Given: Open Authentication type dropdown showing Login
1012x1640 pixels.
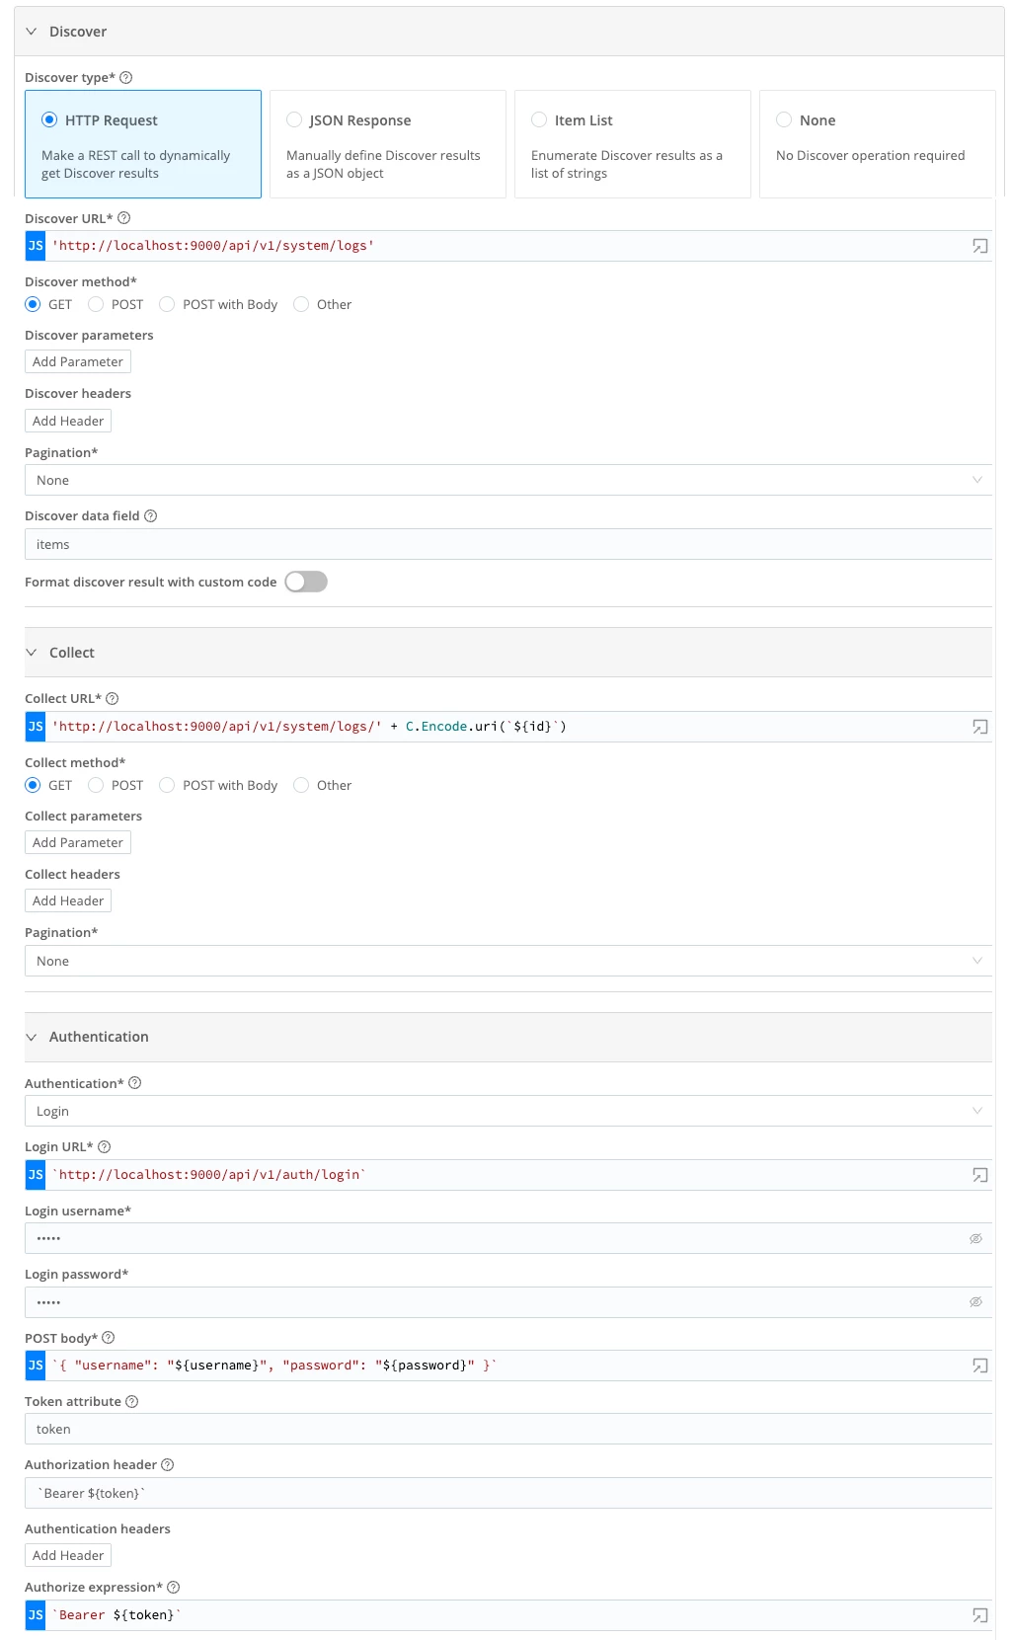Looking at the screenshot, I should [508, 1111].
